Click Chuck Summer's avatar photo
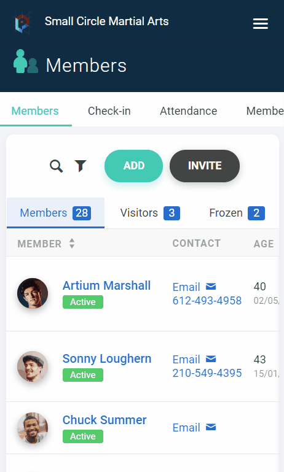The width and height of the screenshot is (284, 472). pos(33,428)
